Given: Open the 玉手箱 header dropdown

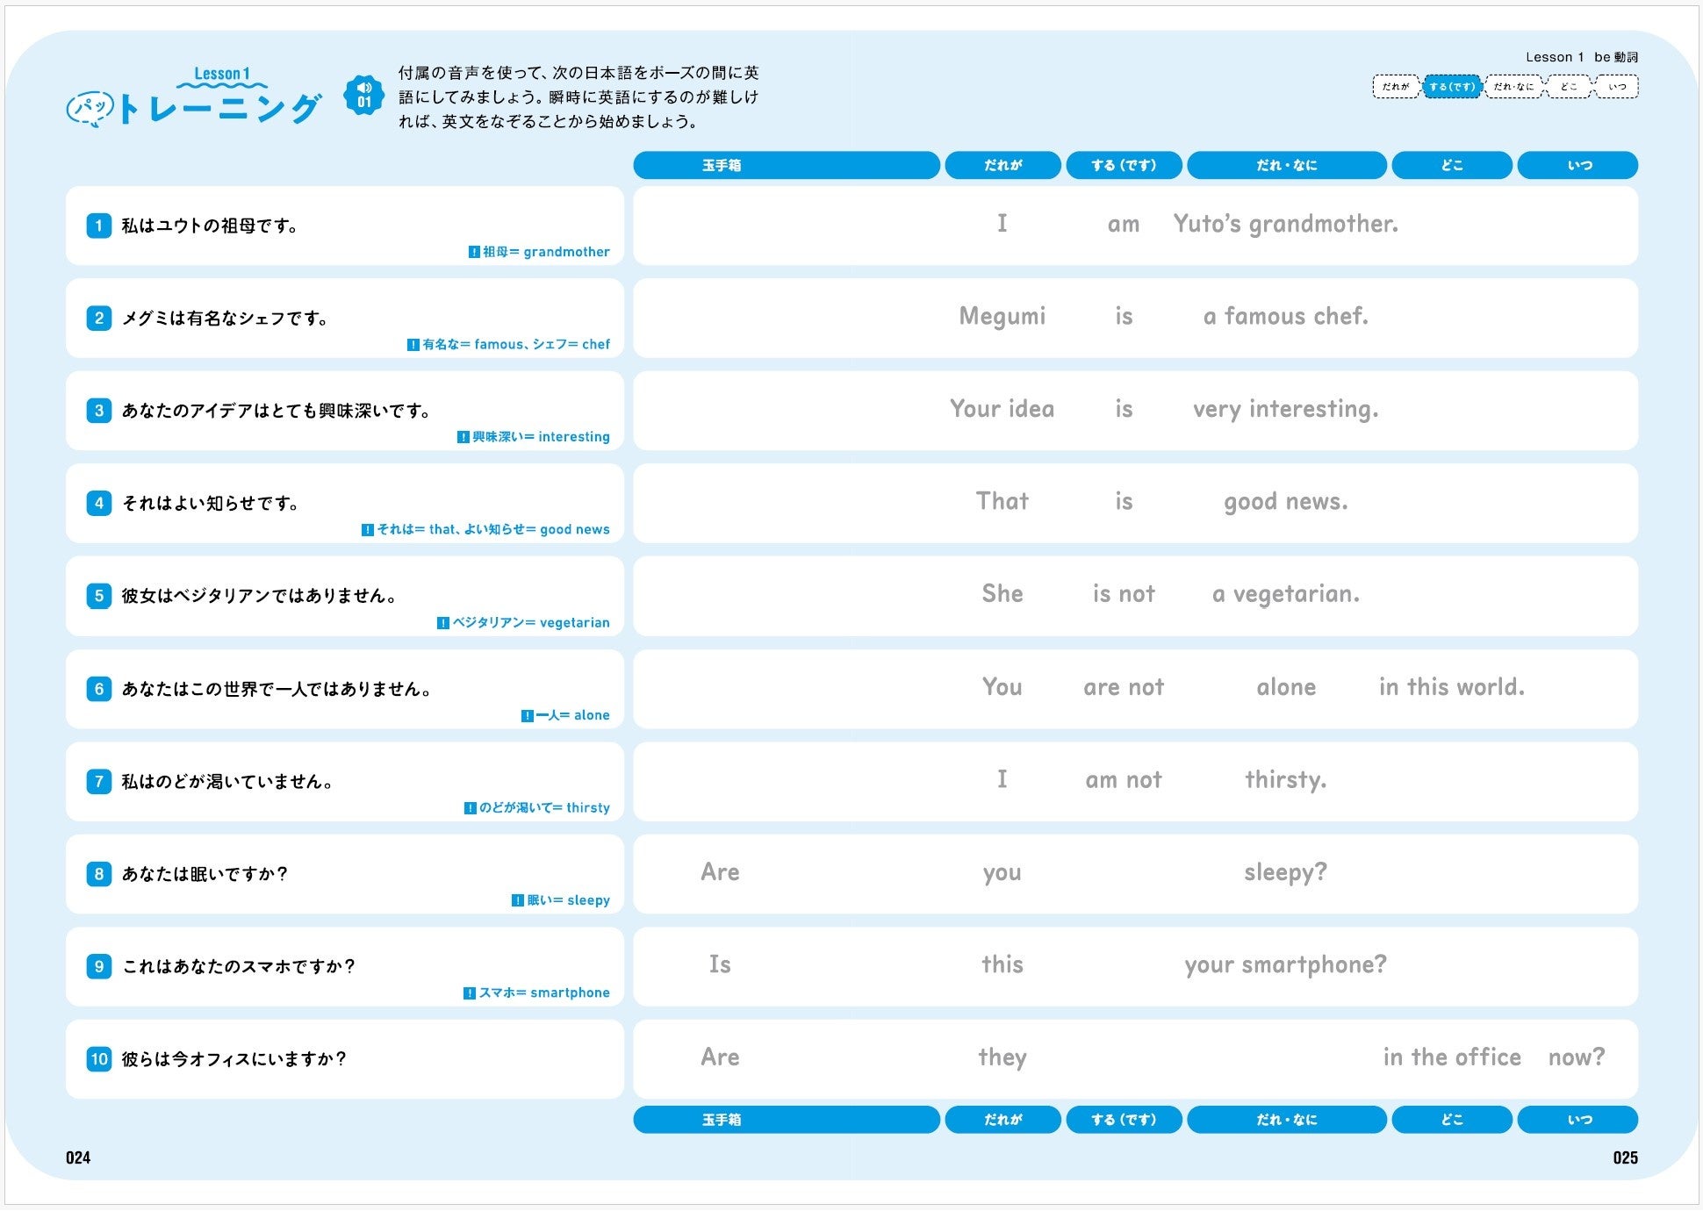Looking at the screenshot, I should pos(787,165).
